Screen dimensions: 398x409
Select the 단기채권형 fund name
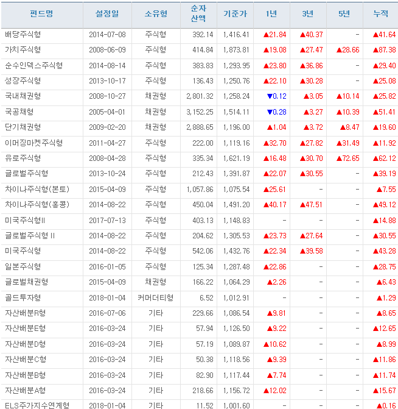[x=23, y=127]
